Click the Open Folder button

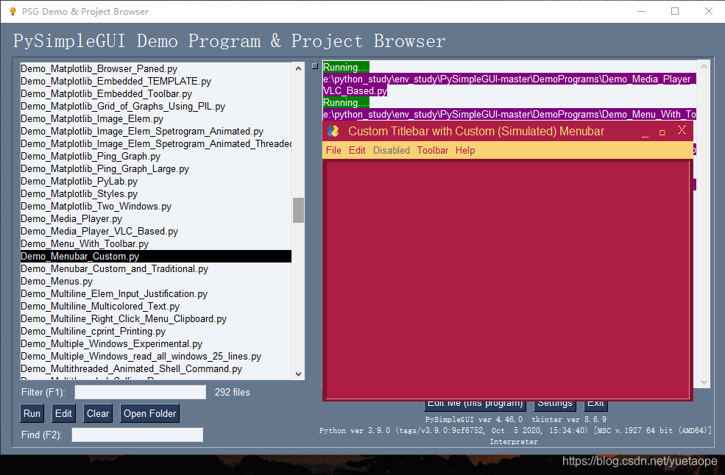150,413
